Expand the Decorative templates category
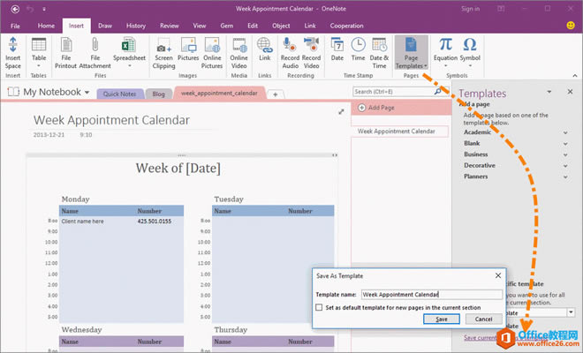The width and height of the screenshot is (583, 353). 565,166
